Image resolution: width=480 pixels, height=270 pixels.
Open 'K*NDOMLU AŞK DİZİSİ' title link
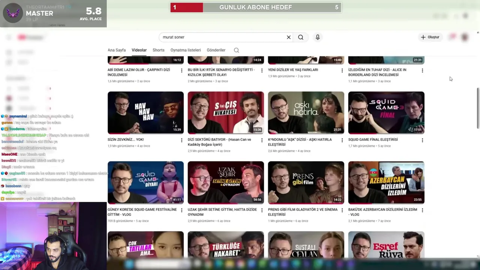[300, 142]
